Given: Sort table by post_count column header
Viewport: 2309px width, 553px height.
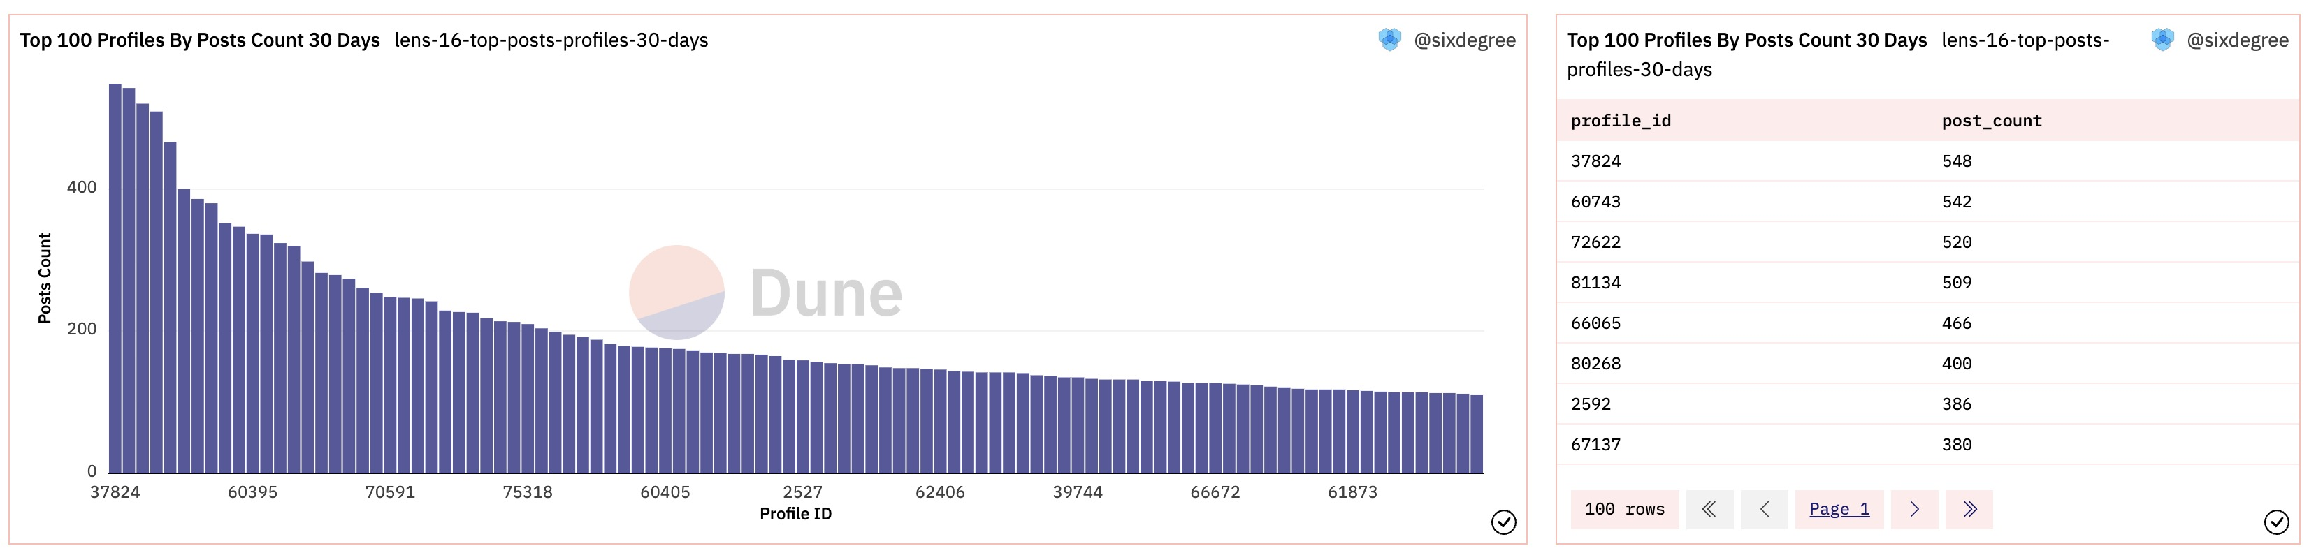Looking at the screenshot, I should pos(1991,121).
